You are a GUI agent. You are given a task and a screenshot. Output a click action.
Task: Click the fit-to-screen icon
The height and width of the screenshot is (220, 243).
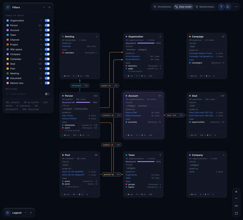236,213
